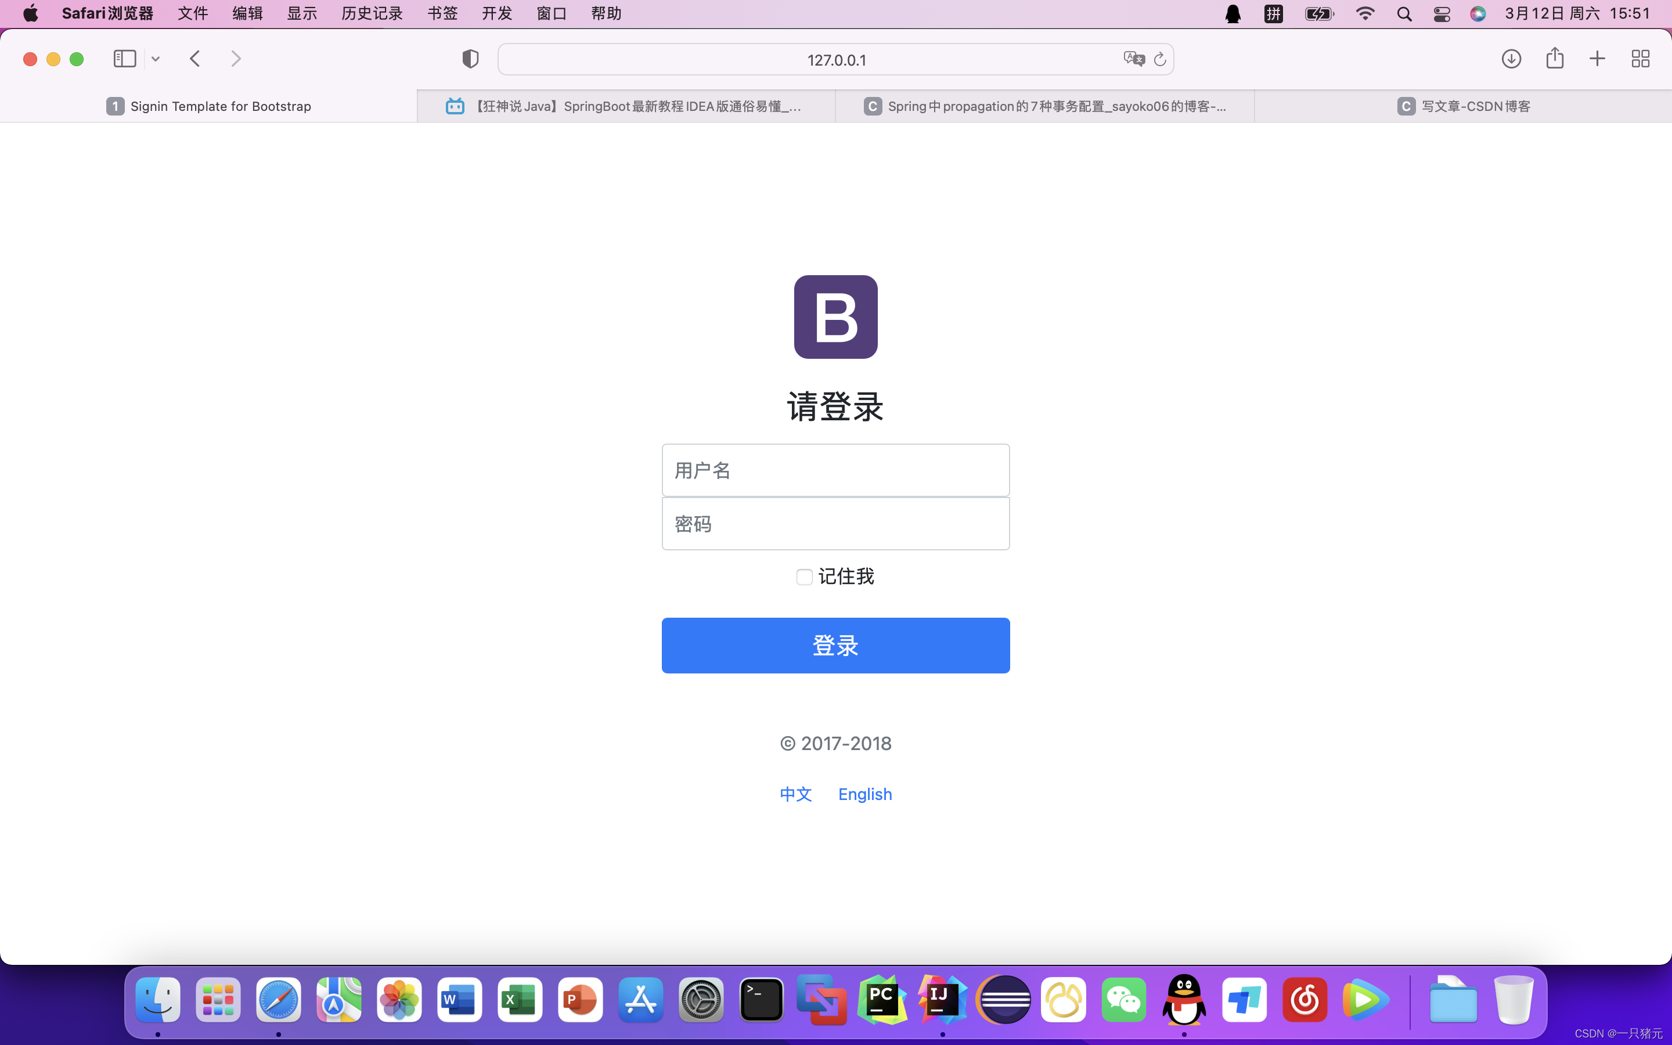
Task: Open the 历史记录 menu
Action: coord(372,14)
